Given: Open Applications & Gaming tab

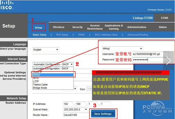Looking at the screenshot, I should [x=114, y=27].
